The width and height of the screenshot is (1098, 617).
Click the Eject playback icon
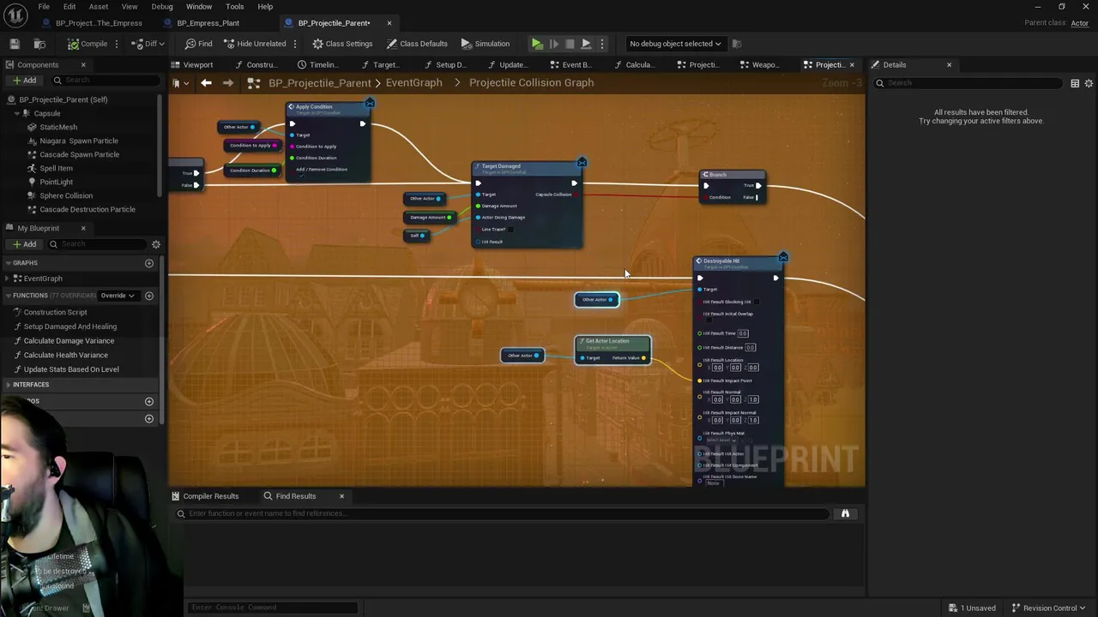tap(586, 44)
